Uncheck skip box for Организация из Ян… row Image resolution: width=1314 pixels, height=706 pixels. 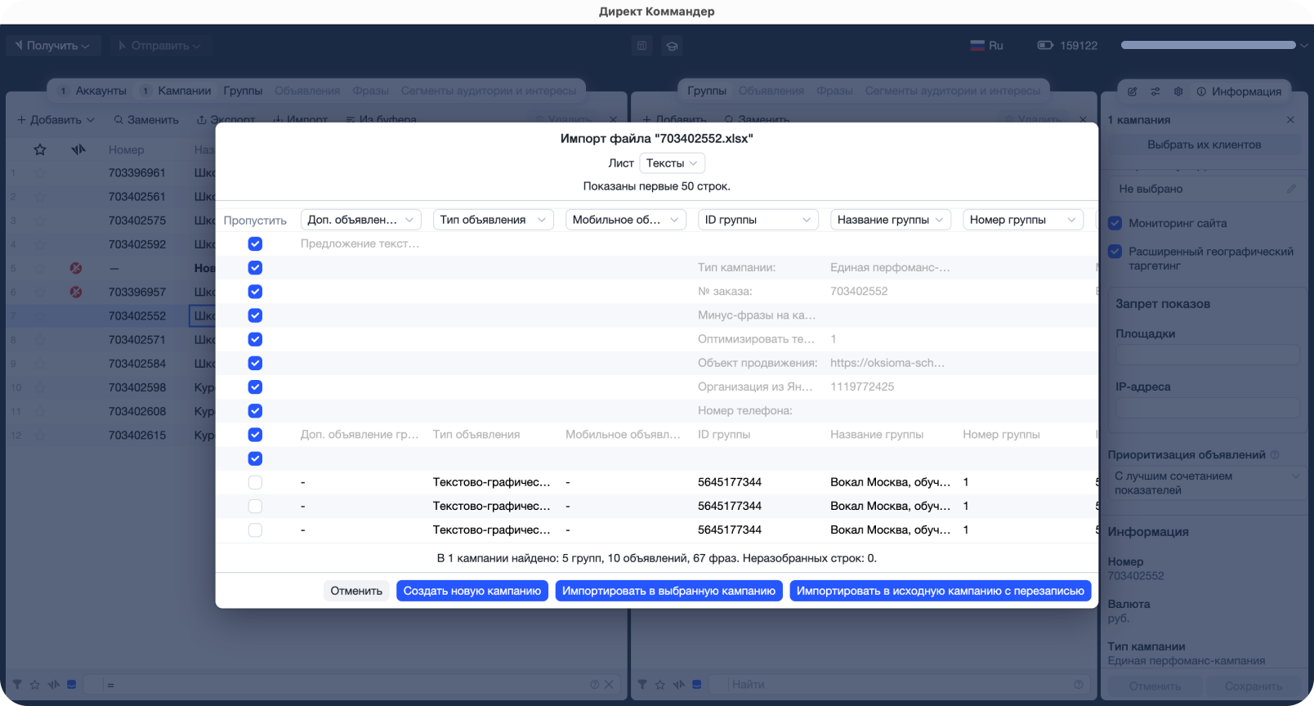pos(255,387)
